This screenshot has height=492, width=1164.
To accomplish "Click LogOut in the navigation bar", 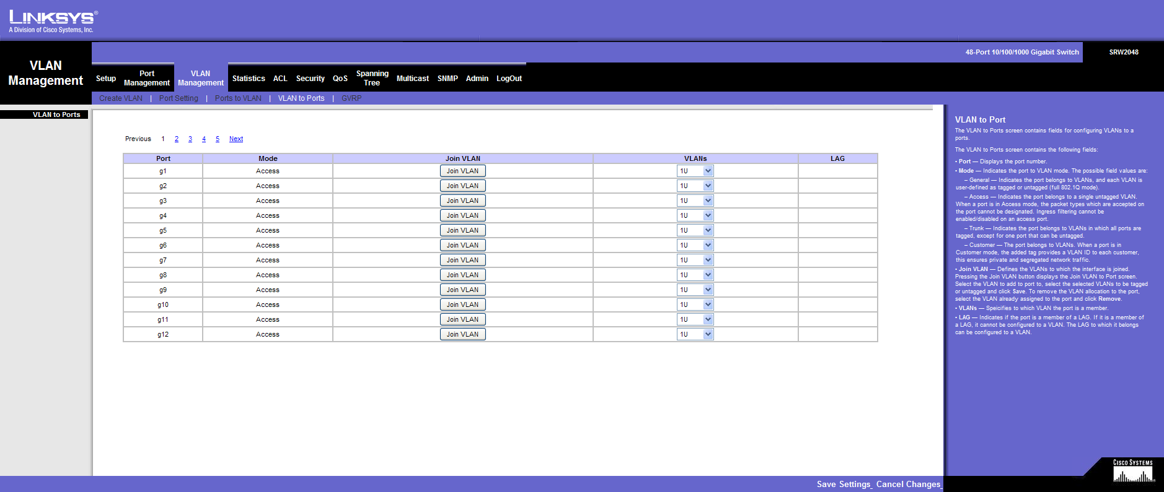I will click(509, 79).
